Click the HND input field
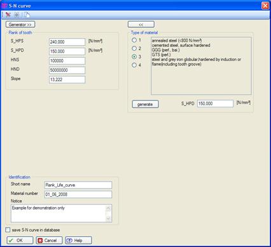The height and width of the screenshot is (247, 271). tap(67, 70)
